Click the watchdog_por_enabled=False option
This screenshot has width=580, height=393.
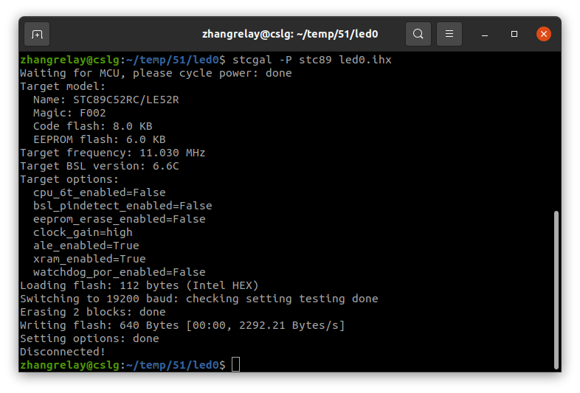tap(120, 273)
